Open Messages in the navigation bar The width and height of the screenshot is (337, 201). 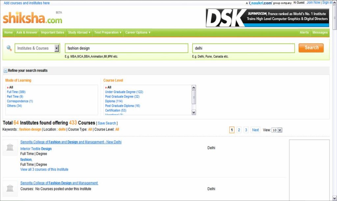[x=320, y=33]
